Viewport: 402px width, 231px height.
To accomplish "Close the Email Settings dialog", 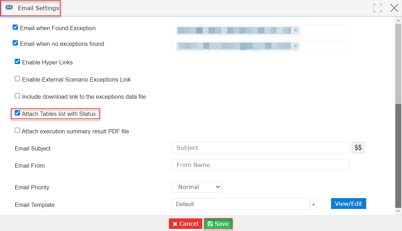I will [x=394, y=8].
